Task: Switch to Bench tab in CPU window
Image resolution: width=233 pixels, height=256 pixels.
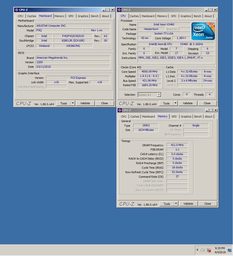Action: (197, 16)
